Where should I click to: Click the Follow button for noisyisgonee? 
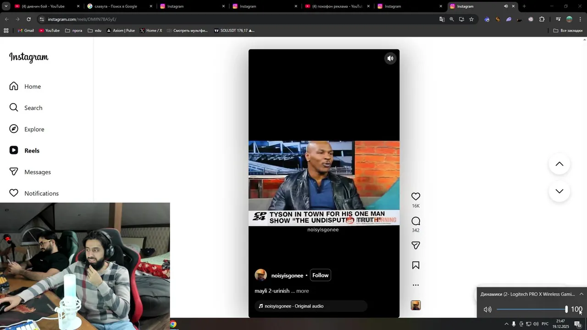[x=320, y=275]
